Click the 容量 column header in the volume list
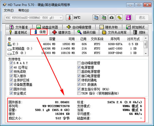154x126 pixels. click(x=52, y=39)
